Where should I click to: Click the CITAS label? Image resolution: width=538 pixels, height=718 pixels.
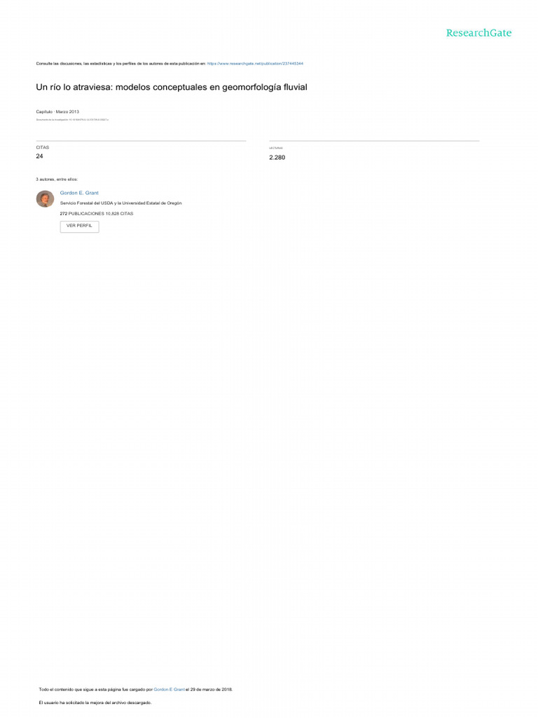point(43,147)
